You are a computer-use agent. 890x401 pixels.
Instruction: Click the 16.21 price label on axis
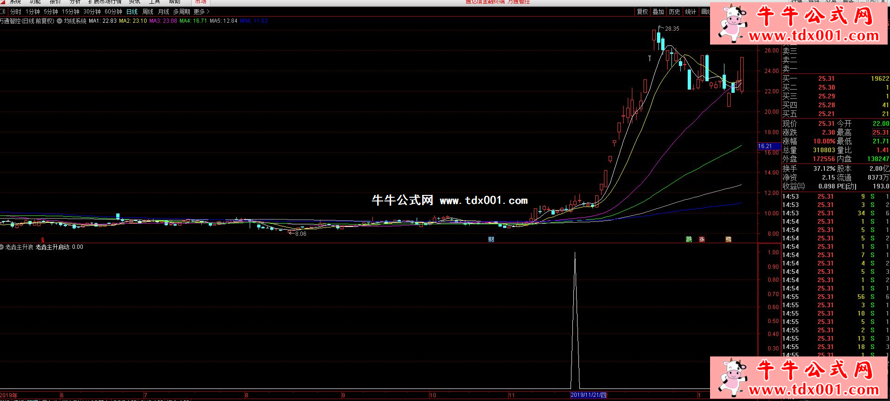coord(765,146)
